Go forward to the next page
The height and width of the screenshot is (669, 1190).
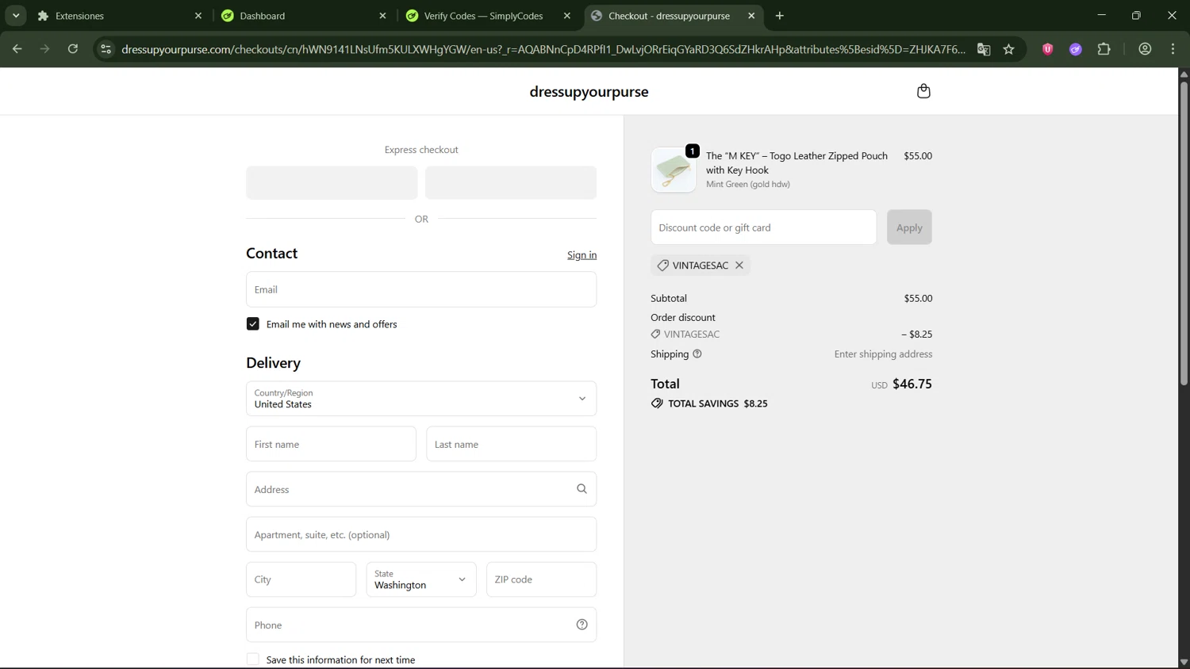pyautogui.click(x=45, y=49)
